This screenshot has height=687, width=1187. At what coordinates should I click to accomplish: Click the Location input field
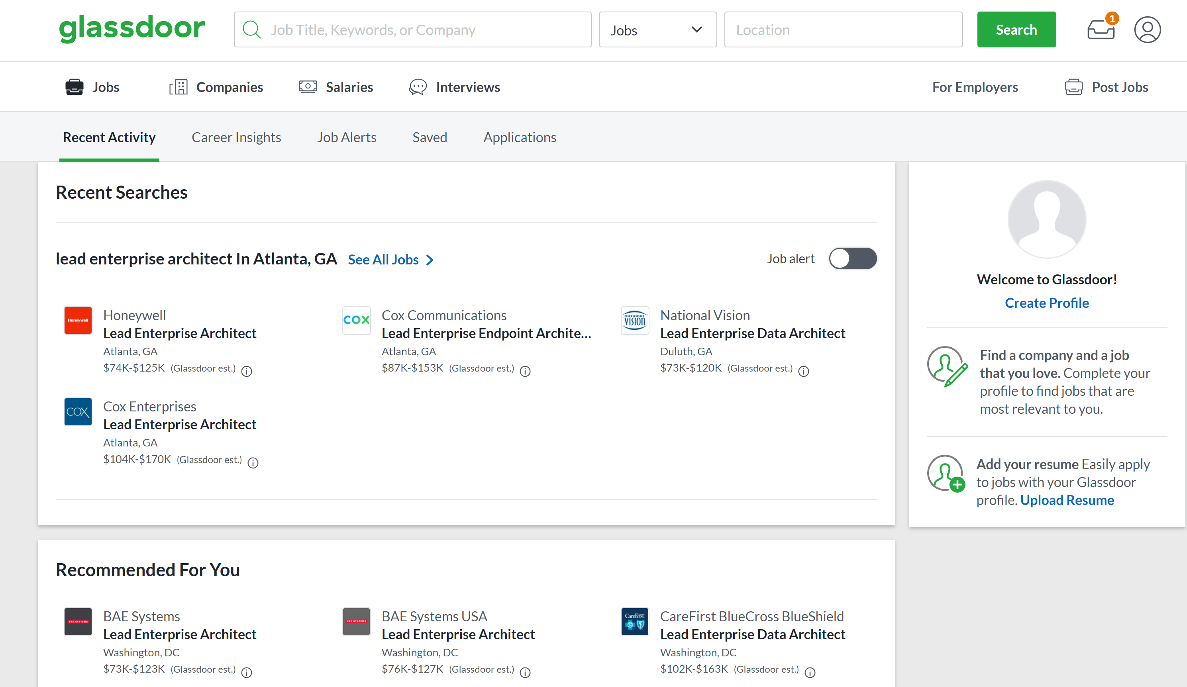pos(843,29)
